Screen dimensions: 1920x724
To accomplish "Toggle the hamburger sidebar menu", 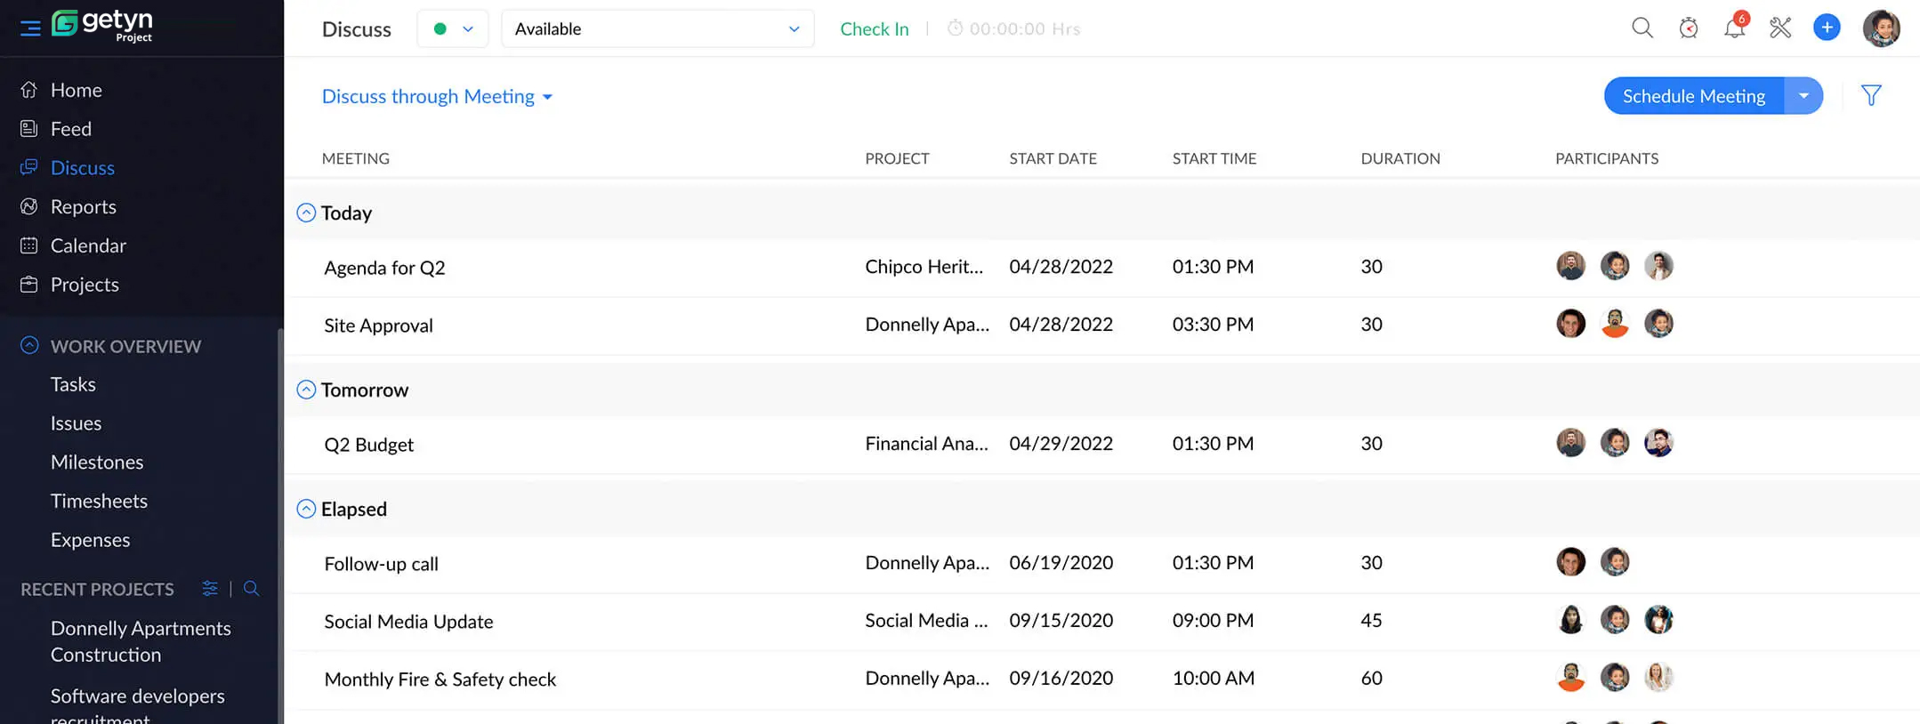I will tap(30, 28).
